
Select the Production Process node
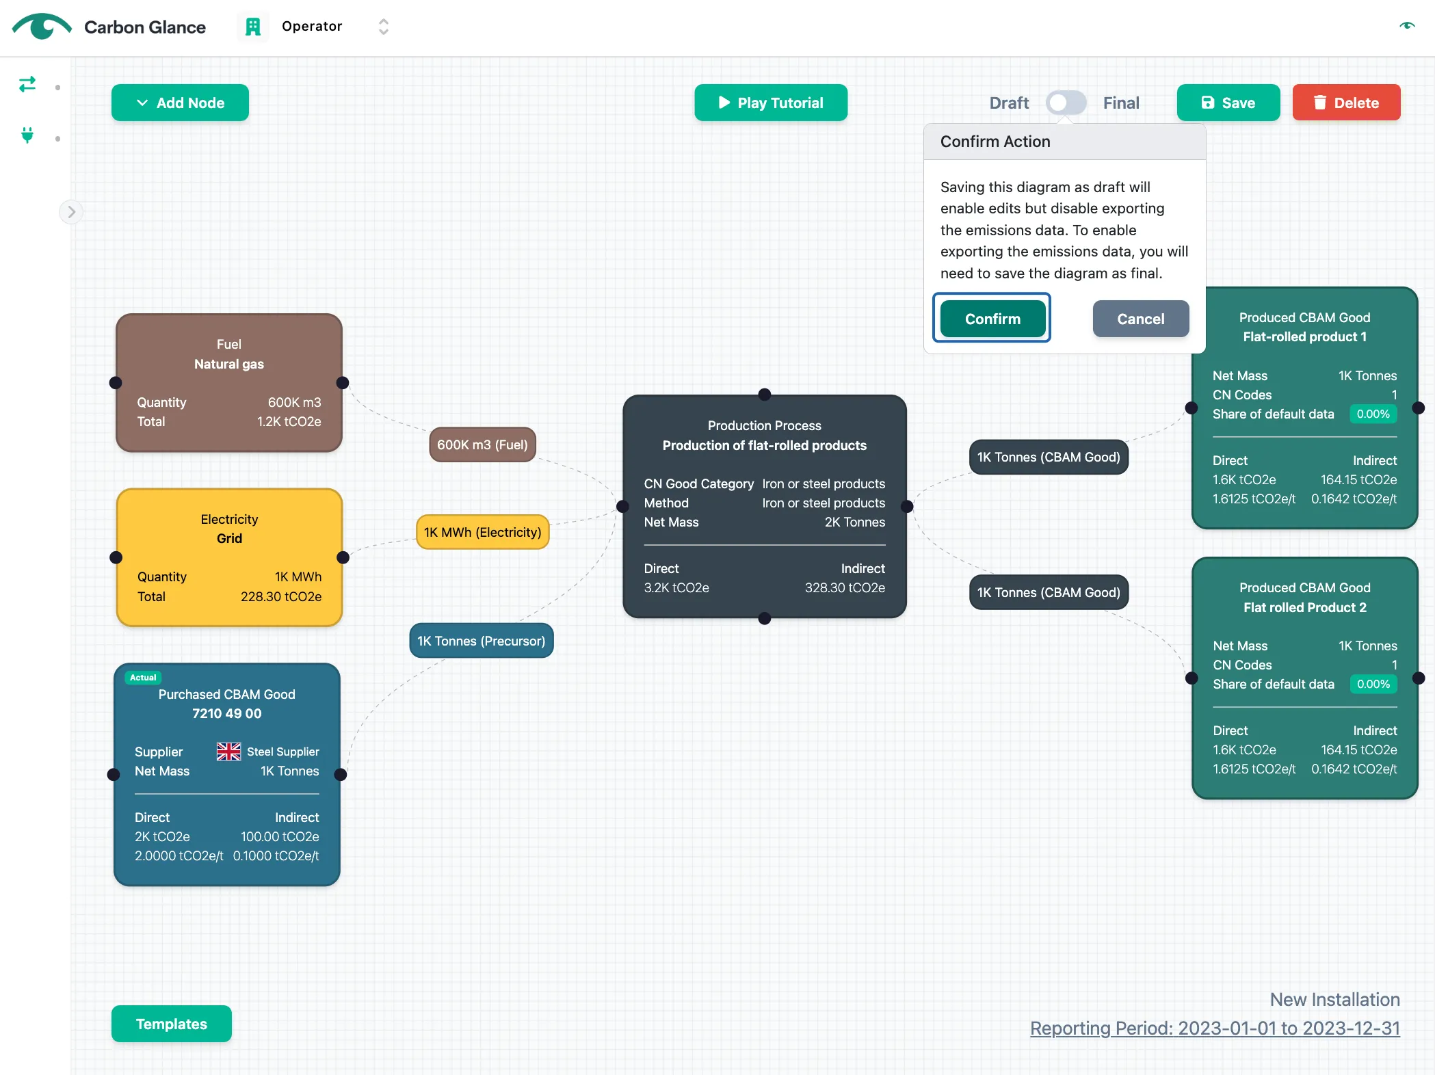pyautogui.click(x=765, y=506)
